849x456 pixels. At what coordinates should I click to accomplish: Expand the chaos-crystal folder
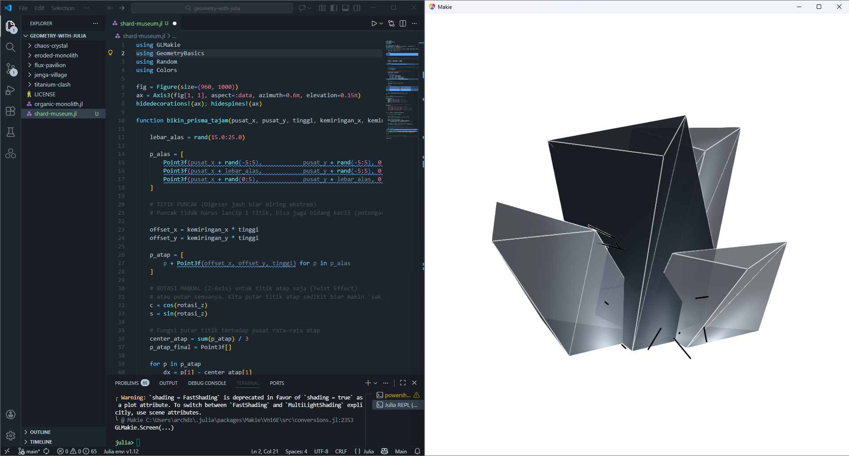click(51, 46)
